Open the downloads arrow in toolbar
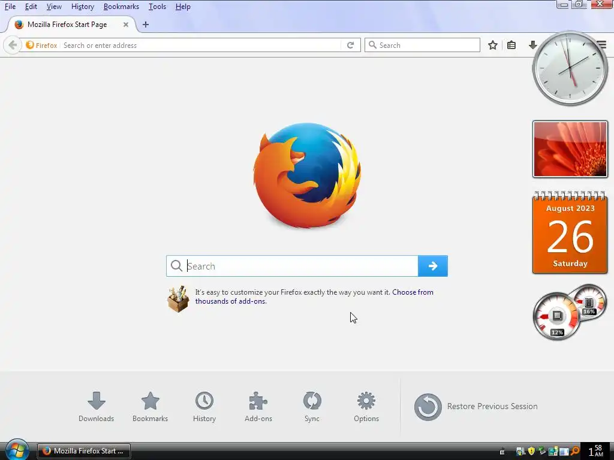The width and height of the screenshot is (614, 460). pyautogui.click(x=532, y=45)
